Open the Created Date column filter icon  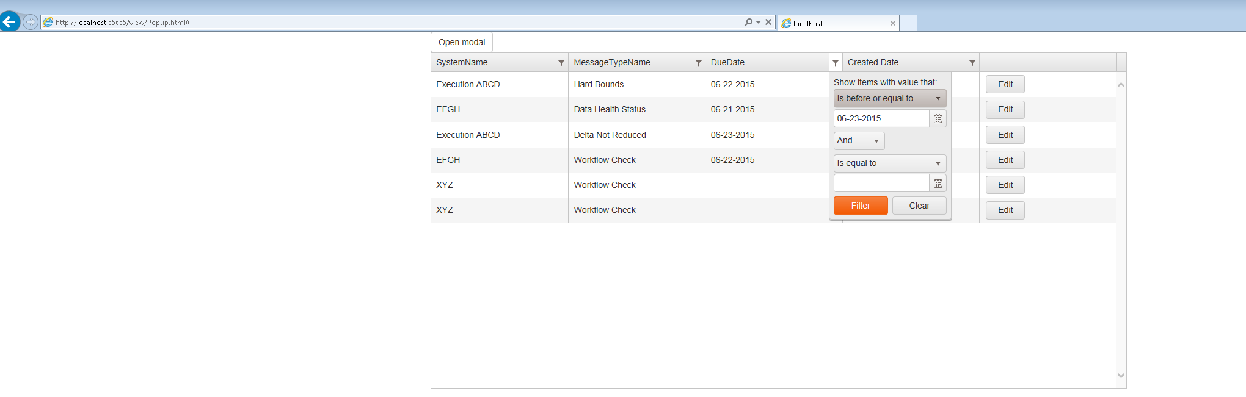(x=972, y=63)
